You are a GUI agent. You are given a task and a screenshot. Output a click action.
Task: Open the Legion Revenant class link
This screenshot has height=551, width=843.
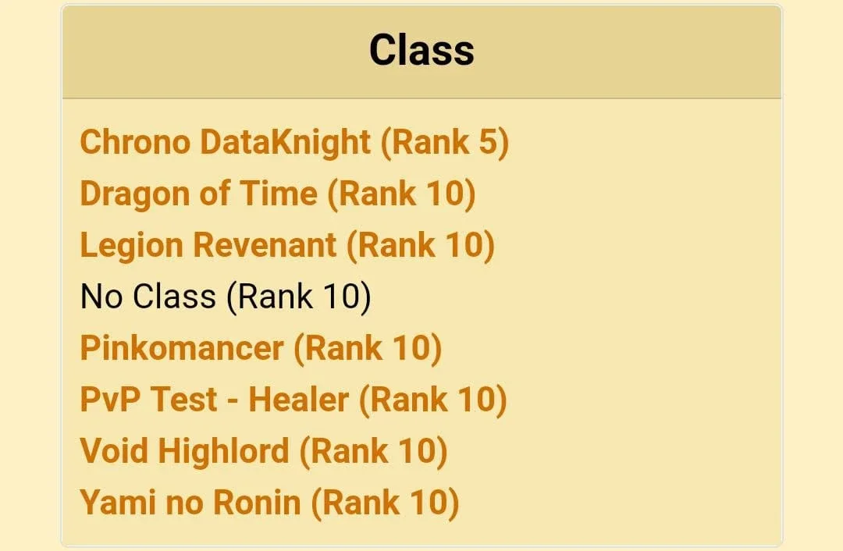[287, 245]
